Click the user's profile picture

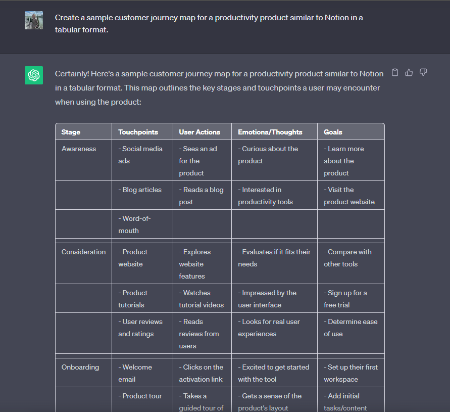[x=33, y=20]
